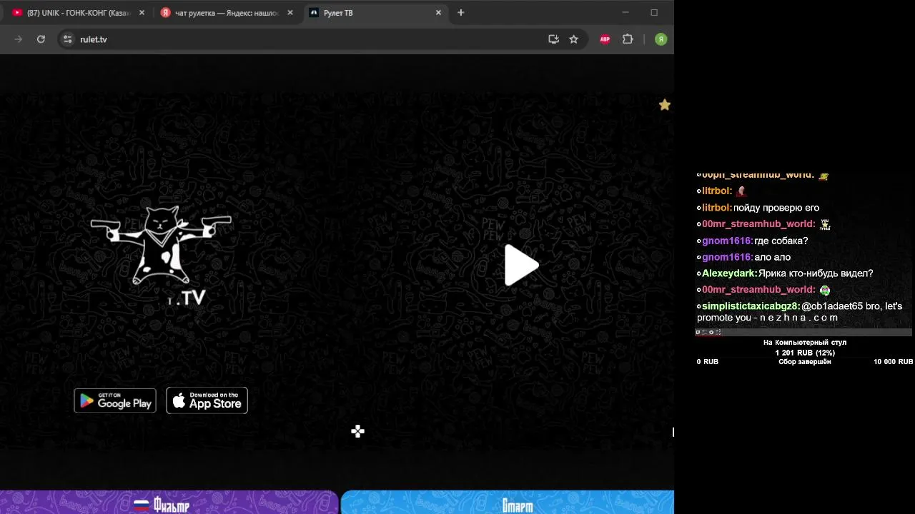Click the Yandex favicon on the second tab

[166, 13]
